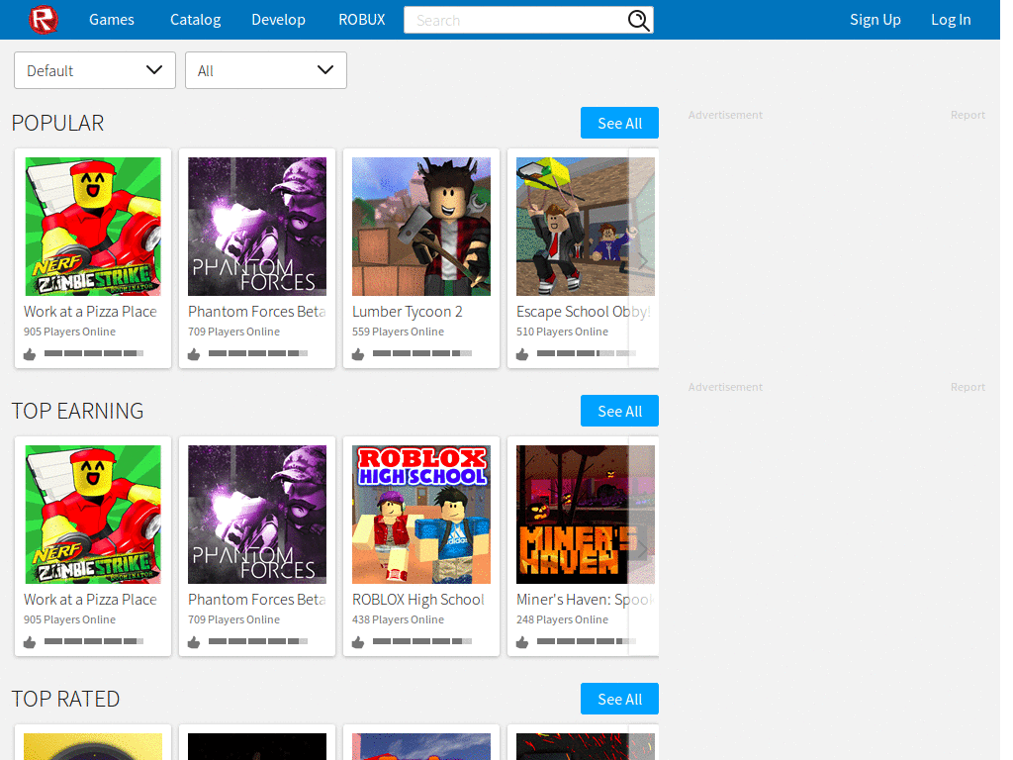Screen dimensions: 1013x760
Task: Open the All genre filter dropdown
Action: click(x=266, y=70)
